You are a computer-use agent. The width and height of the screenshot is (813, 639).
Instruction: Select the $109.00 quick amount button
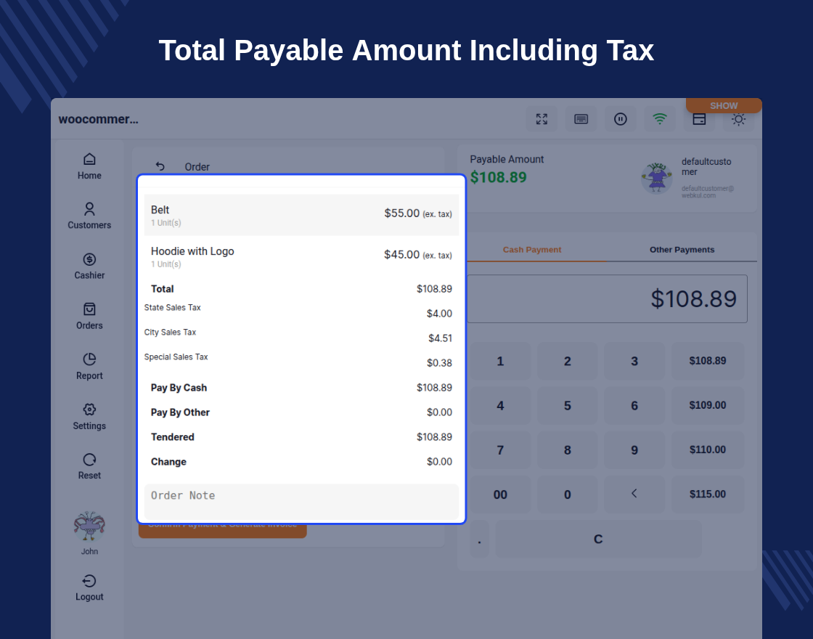(x=707, y=406)
